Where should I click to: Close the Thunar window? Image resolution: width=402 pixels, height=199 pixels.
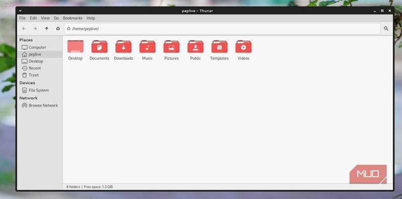point(390,11)
